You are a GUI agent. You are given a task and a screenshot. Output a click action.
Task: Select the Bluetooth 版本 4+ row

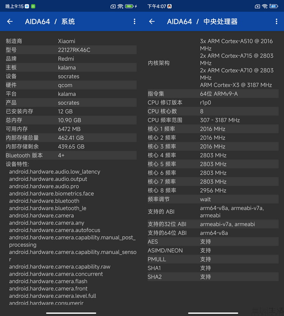click(x=71, y=155)
